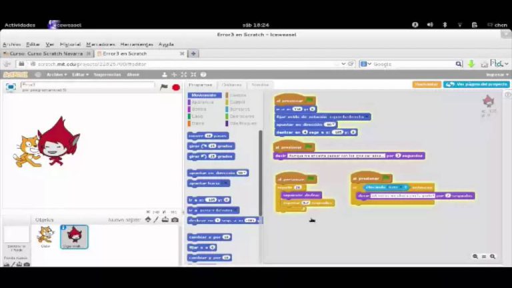
Task: Close the Error3 en Scratch browser tab
Action: 182,53
